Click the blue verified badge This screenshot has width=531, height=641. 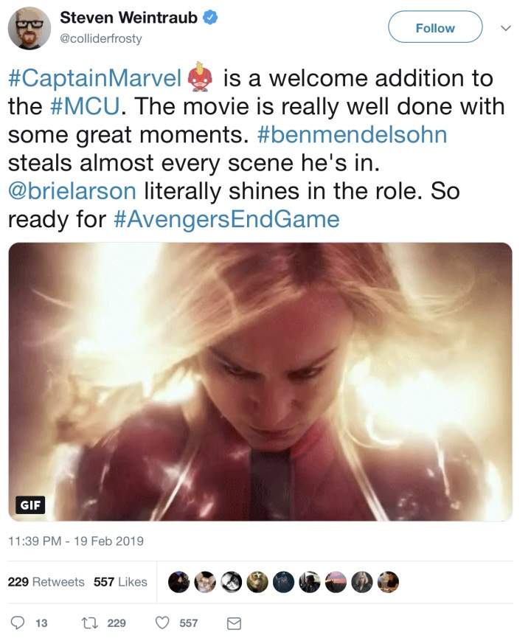click(x=209, y=18)
